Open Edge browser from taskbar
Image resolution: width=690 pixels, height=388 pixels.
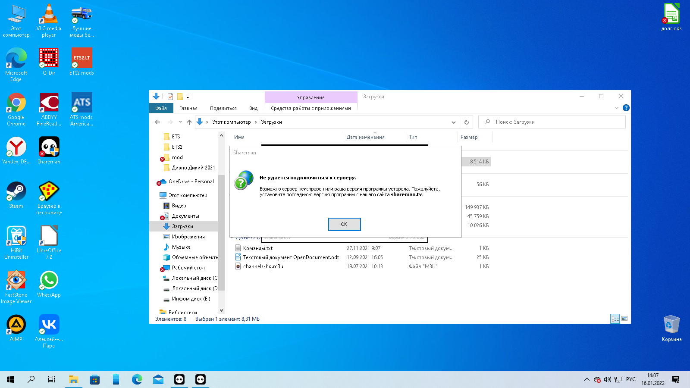[137, 379]
